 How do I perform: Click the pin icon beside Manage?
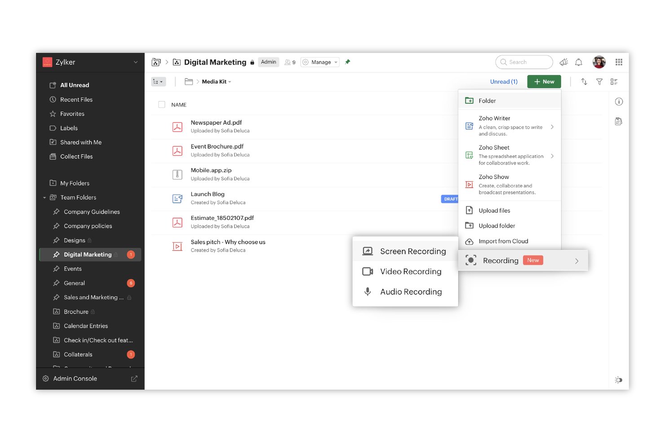tap(347, 62)
